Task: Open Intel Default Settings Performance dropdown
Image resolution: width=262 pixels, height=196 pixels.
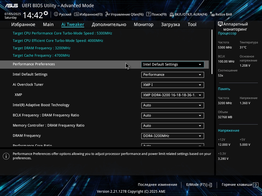Action: 173,75
